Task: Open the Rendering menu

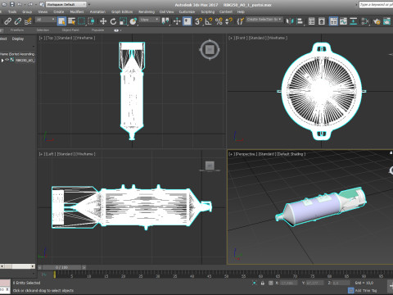Action: (147, 11)
